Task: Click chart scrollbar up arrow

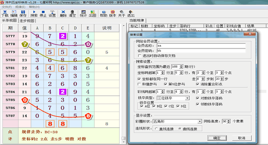Action: (x=124, y=26)
